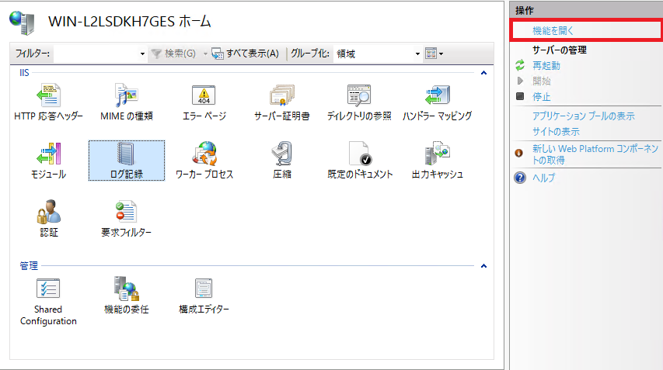Screen dimensions: 663x370
Task: Click the greyed 開始 action link
Action: [x=542, y=81]
